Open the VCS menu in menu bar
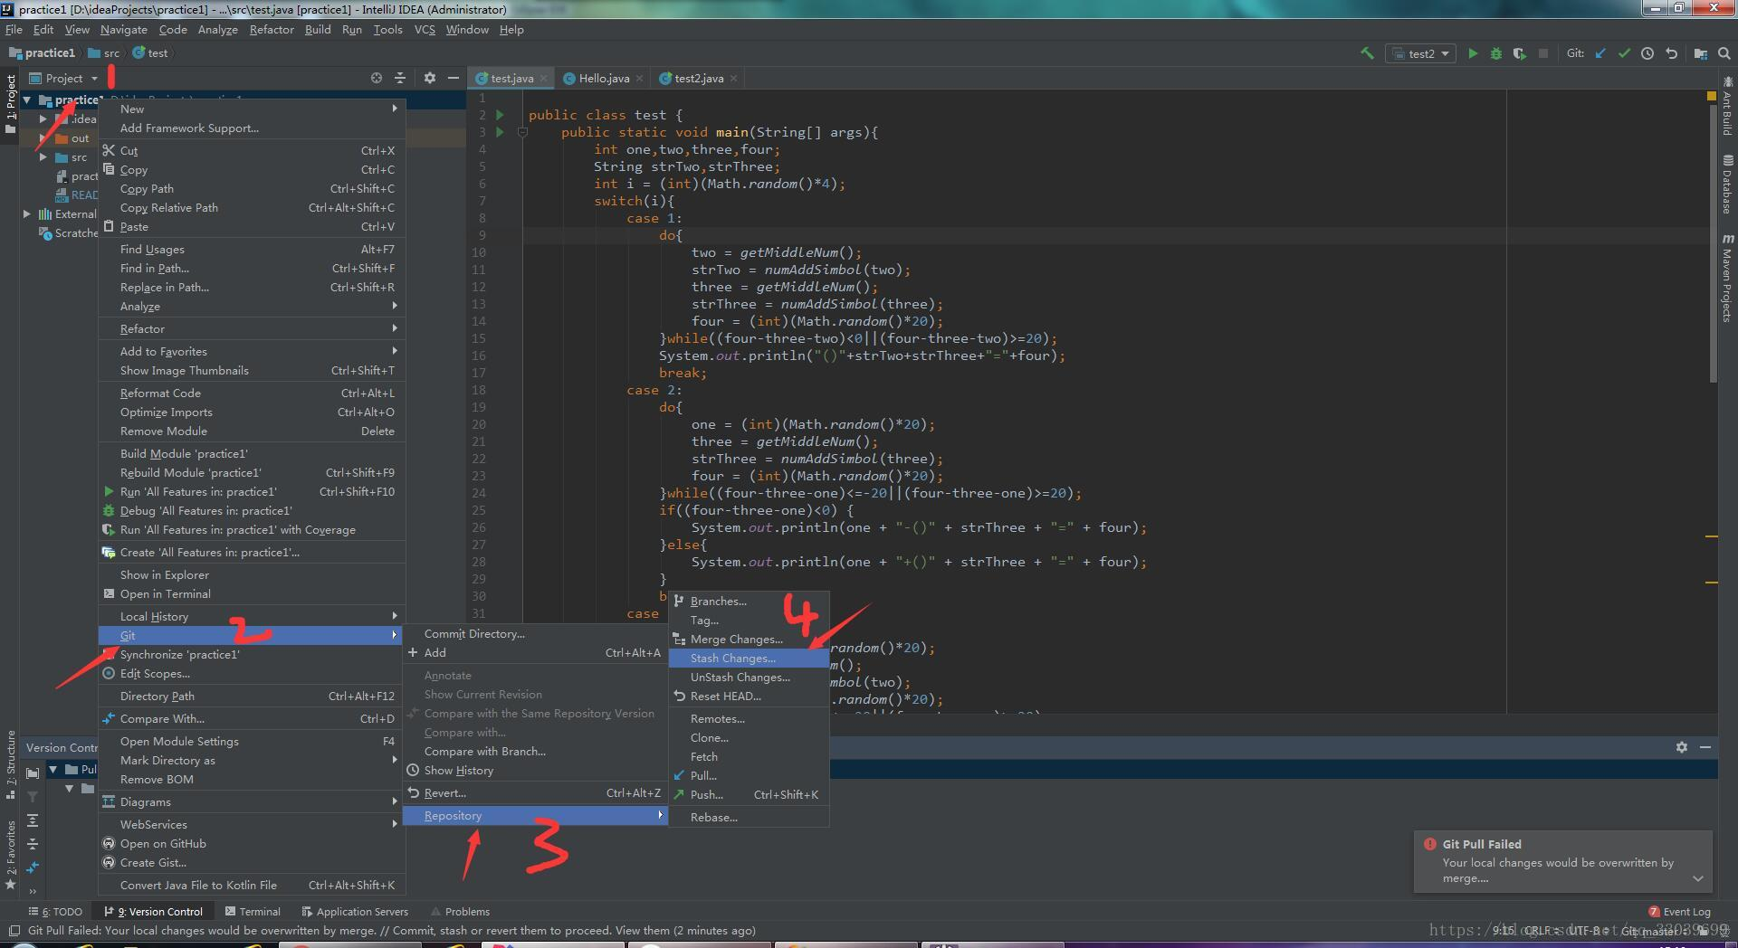Image resolution: width=1738 pixels, height=948 pixels. (424, 30)
